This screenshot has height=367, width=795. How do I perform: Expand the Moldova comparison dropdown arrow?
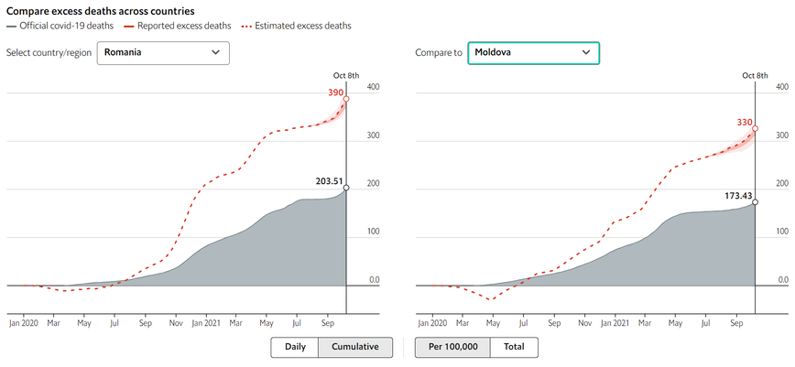click(584, 53)
